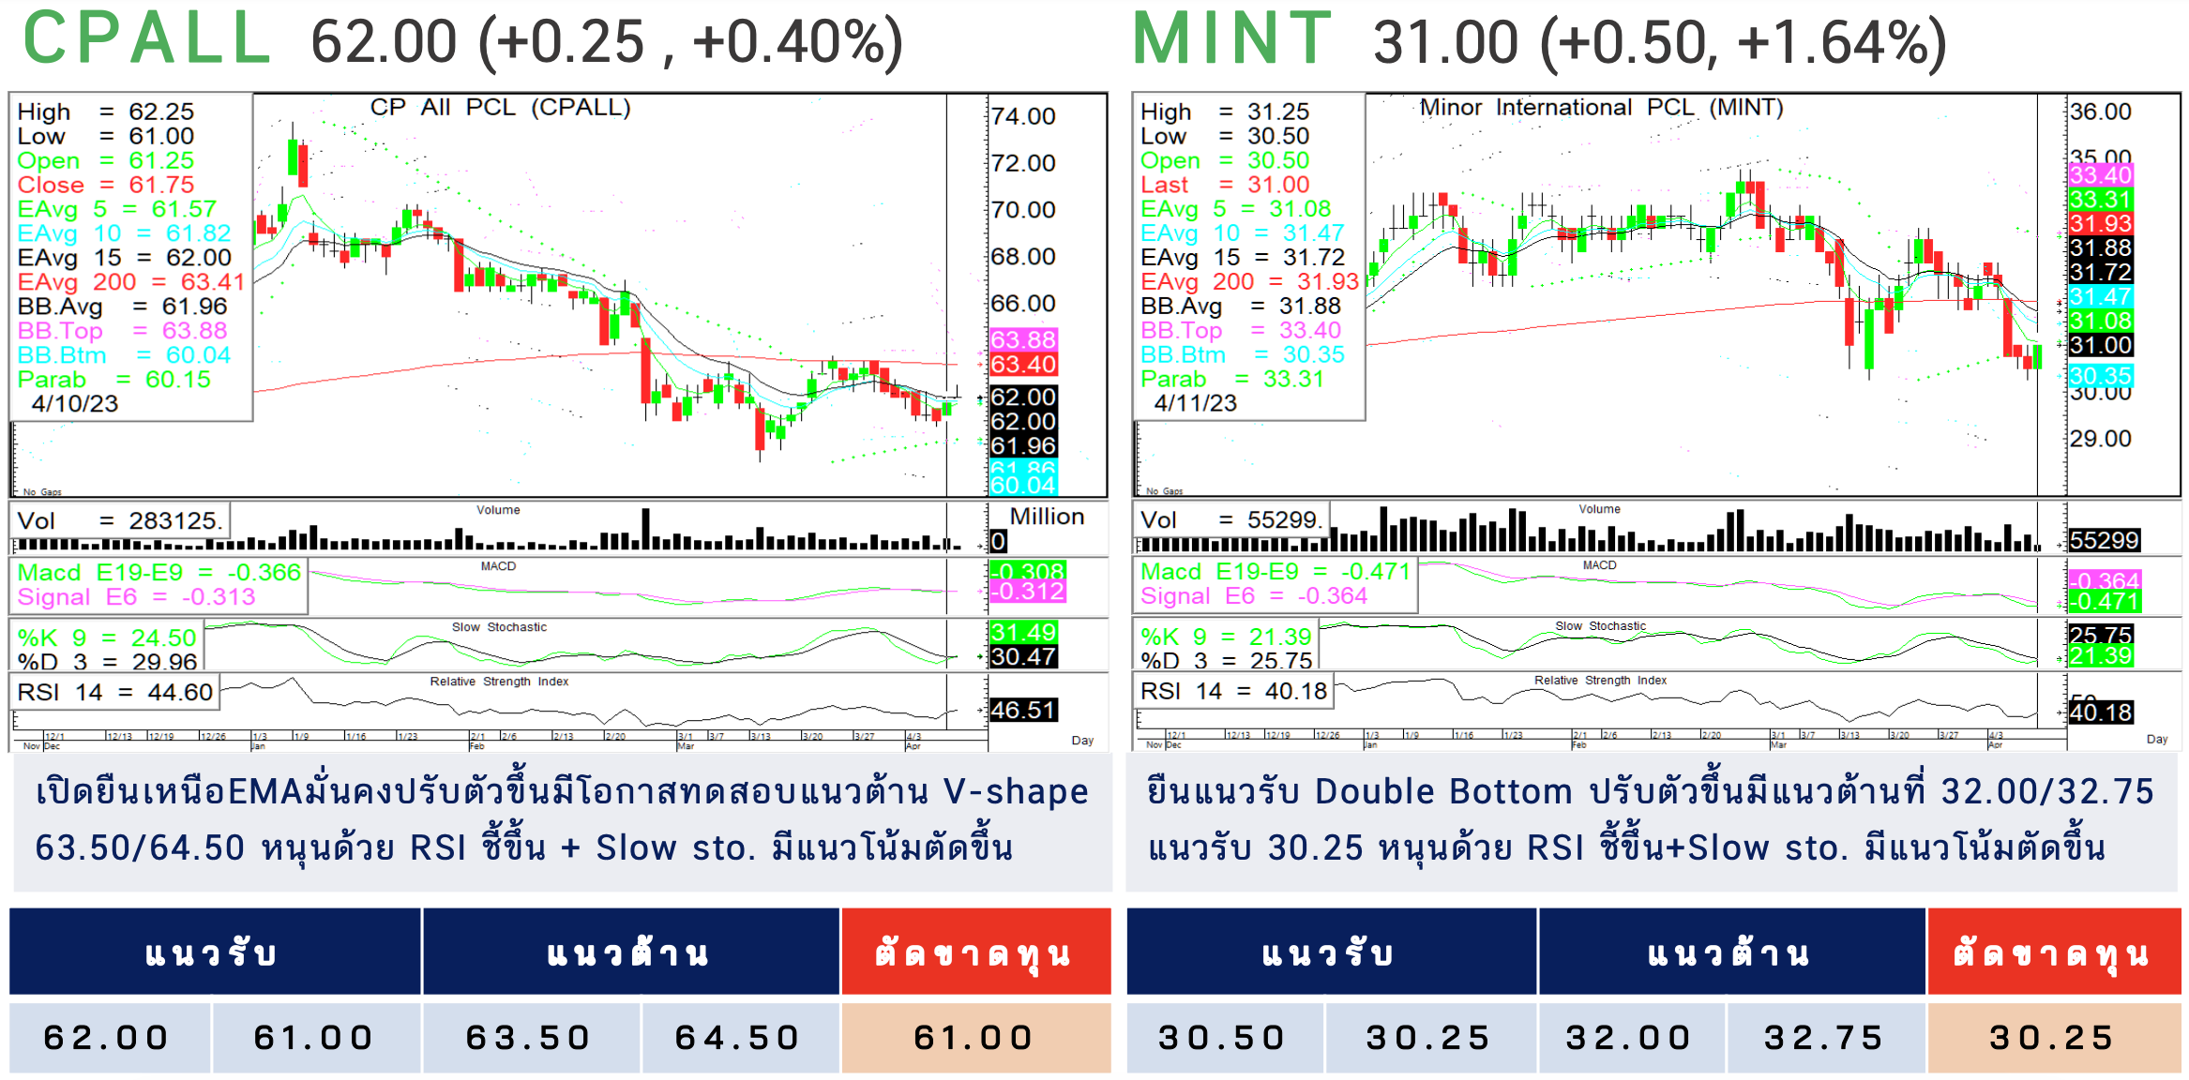Click CPALL stop-loss cell 61.00
Image resolution: width=2189 pixels, height=1080 pixels.
point(976,1038)
